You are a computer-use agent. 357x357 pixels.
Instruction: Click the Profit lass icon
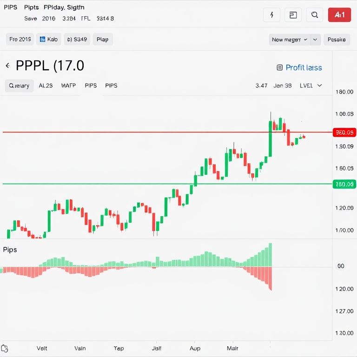pos(279,67)
